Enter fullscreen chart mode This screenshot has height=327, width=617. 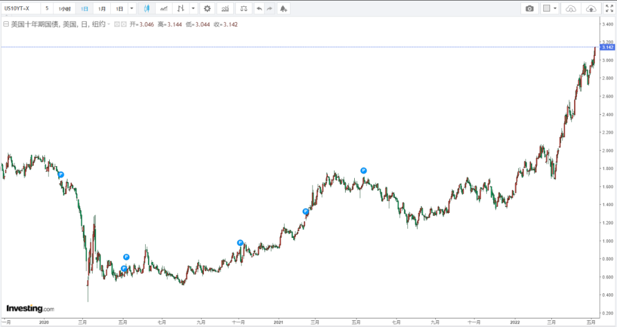[x=609, y=9]
